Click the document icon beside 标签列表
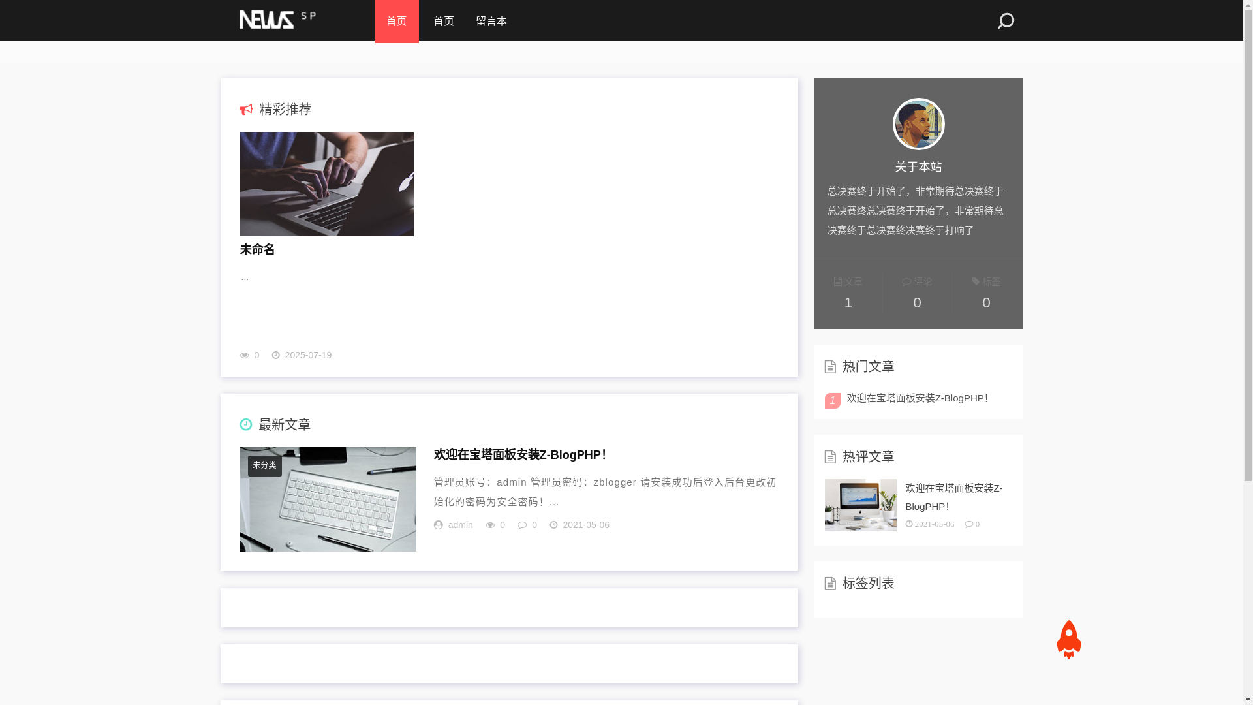This screenshot has height=705, width=1253. coord(830,584)
